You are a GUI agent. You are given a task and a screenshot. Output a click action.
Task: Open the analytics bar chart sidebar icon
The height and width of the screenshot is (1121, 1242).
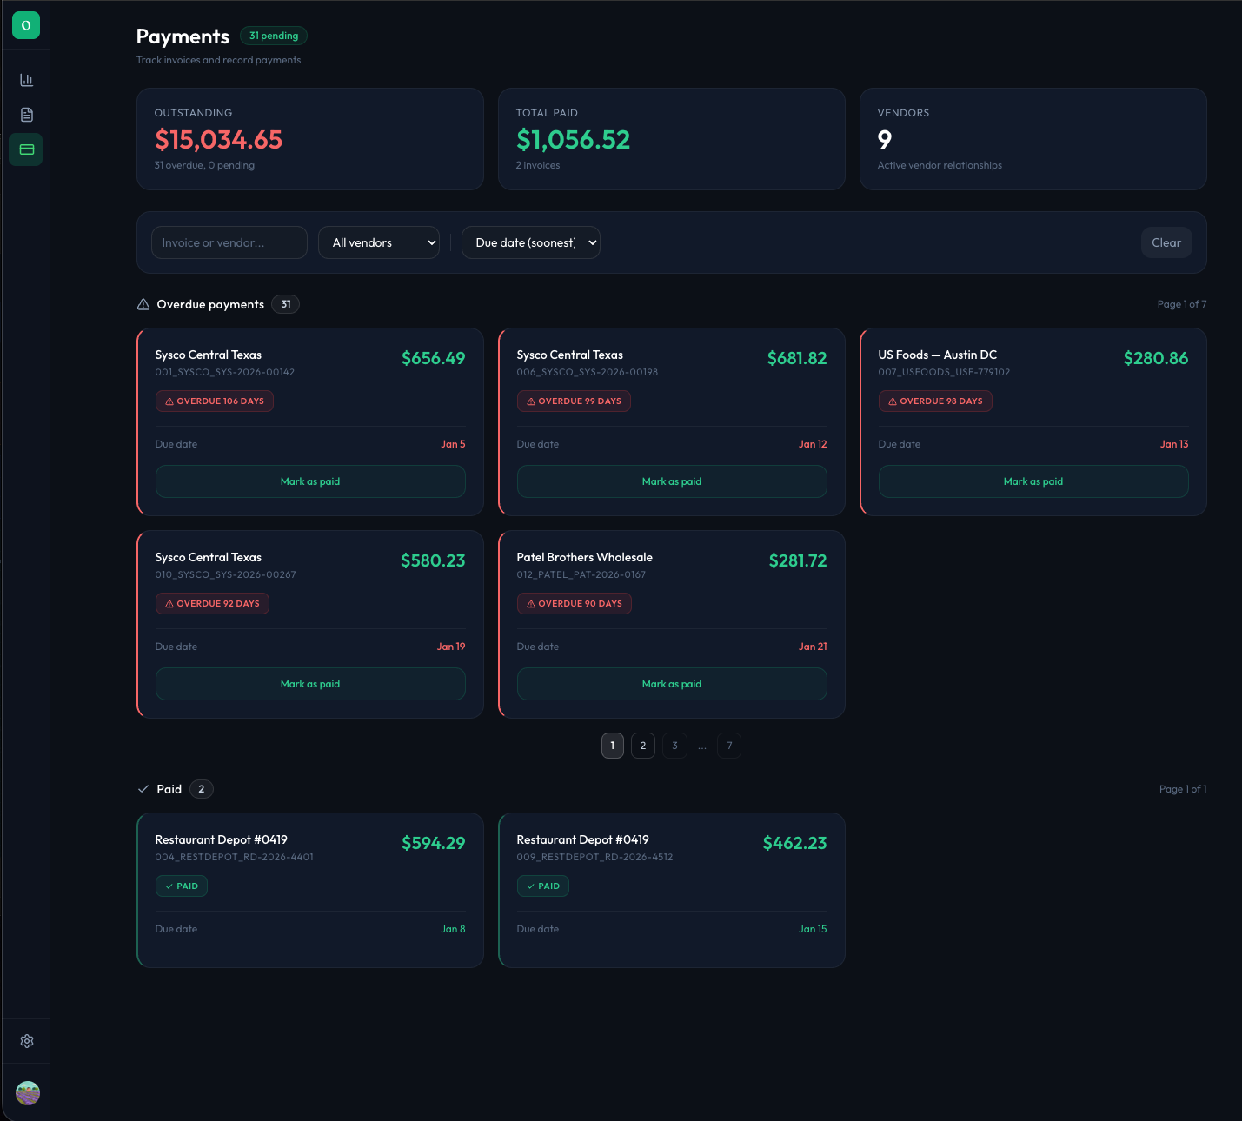pyautogui.click(x=27, y=80)
